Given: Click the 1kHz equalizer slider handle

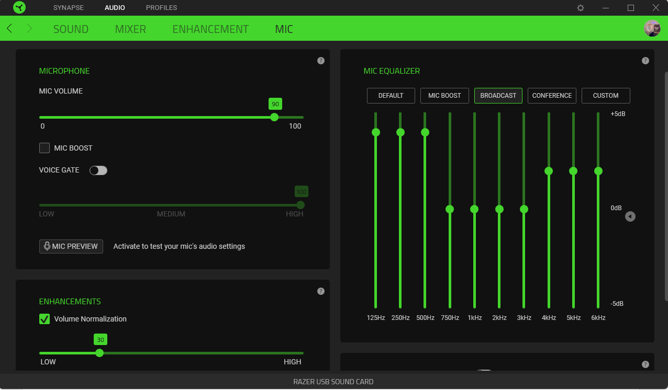Looking at the screenshot, I should 474,209.
